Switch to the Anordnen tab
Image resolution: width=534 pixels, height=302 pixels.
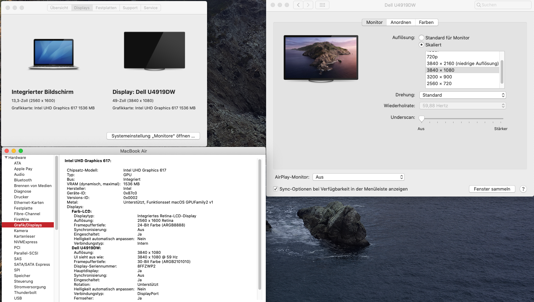point(401,23)
